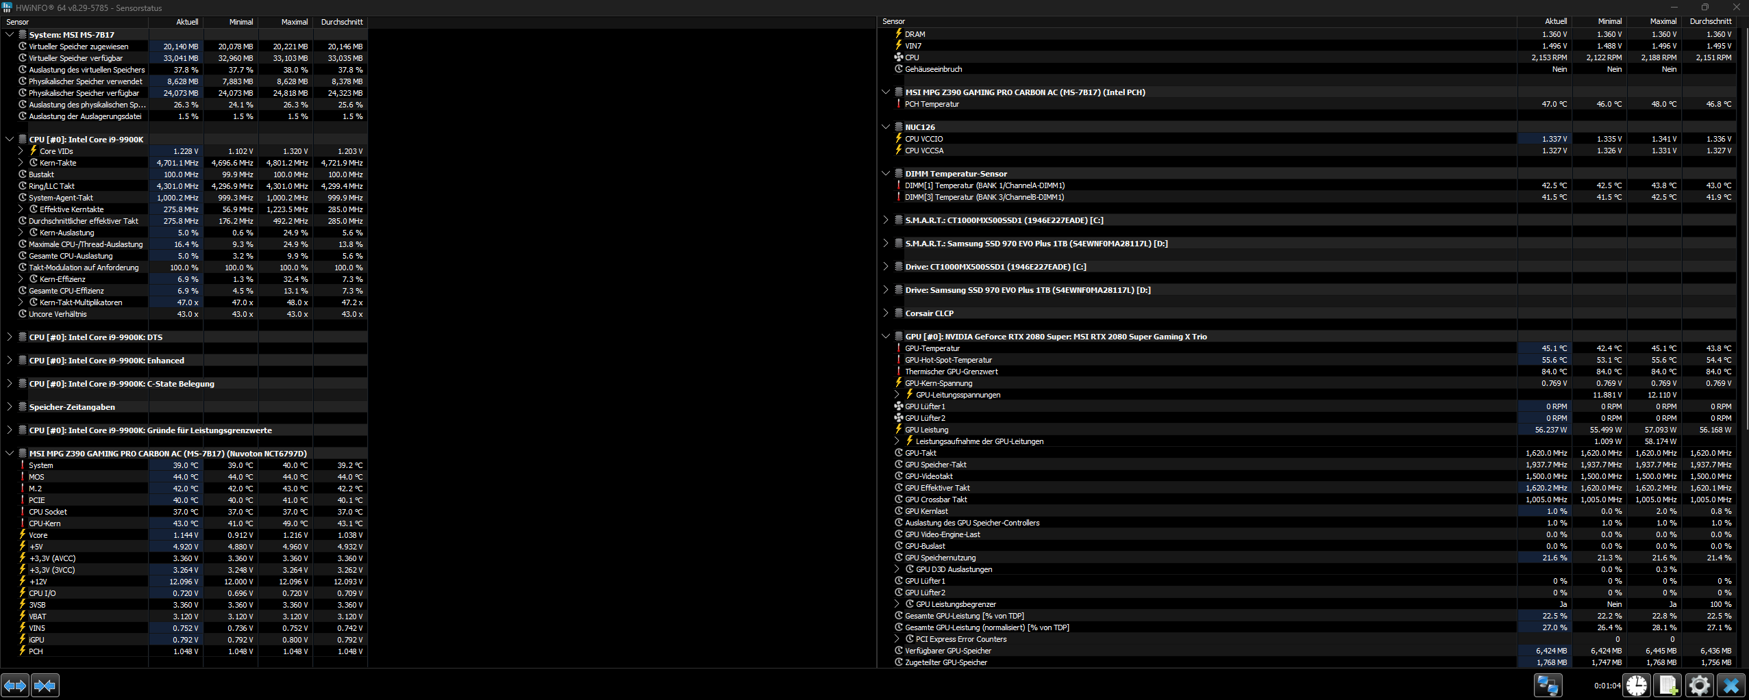Screen dimensions: 1749x700
Task: Click the clock reset timer button
Action: [1637, 685]
